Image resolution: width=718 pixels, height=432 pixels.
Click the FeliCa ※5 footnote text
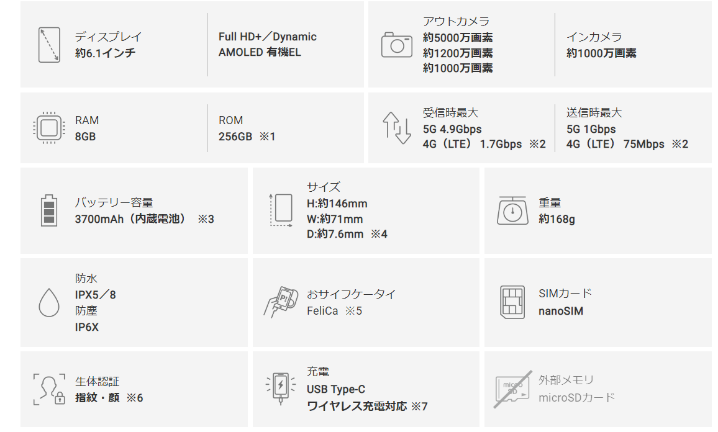click(x=334, y=311)
